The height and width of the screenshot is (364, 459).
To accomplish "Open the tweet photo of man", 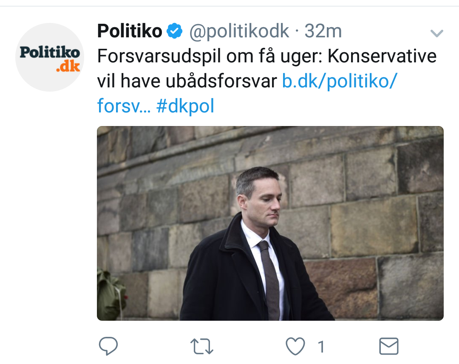I will (270, 223).
